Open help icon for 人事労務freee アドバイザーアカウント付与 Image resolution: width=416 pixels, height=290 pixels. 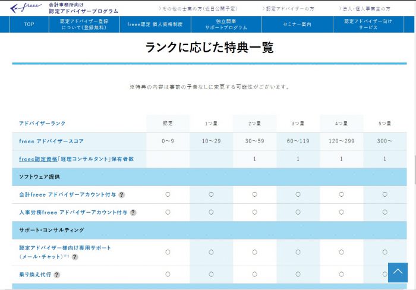(x=133, y=213)
